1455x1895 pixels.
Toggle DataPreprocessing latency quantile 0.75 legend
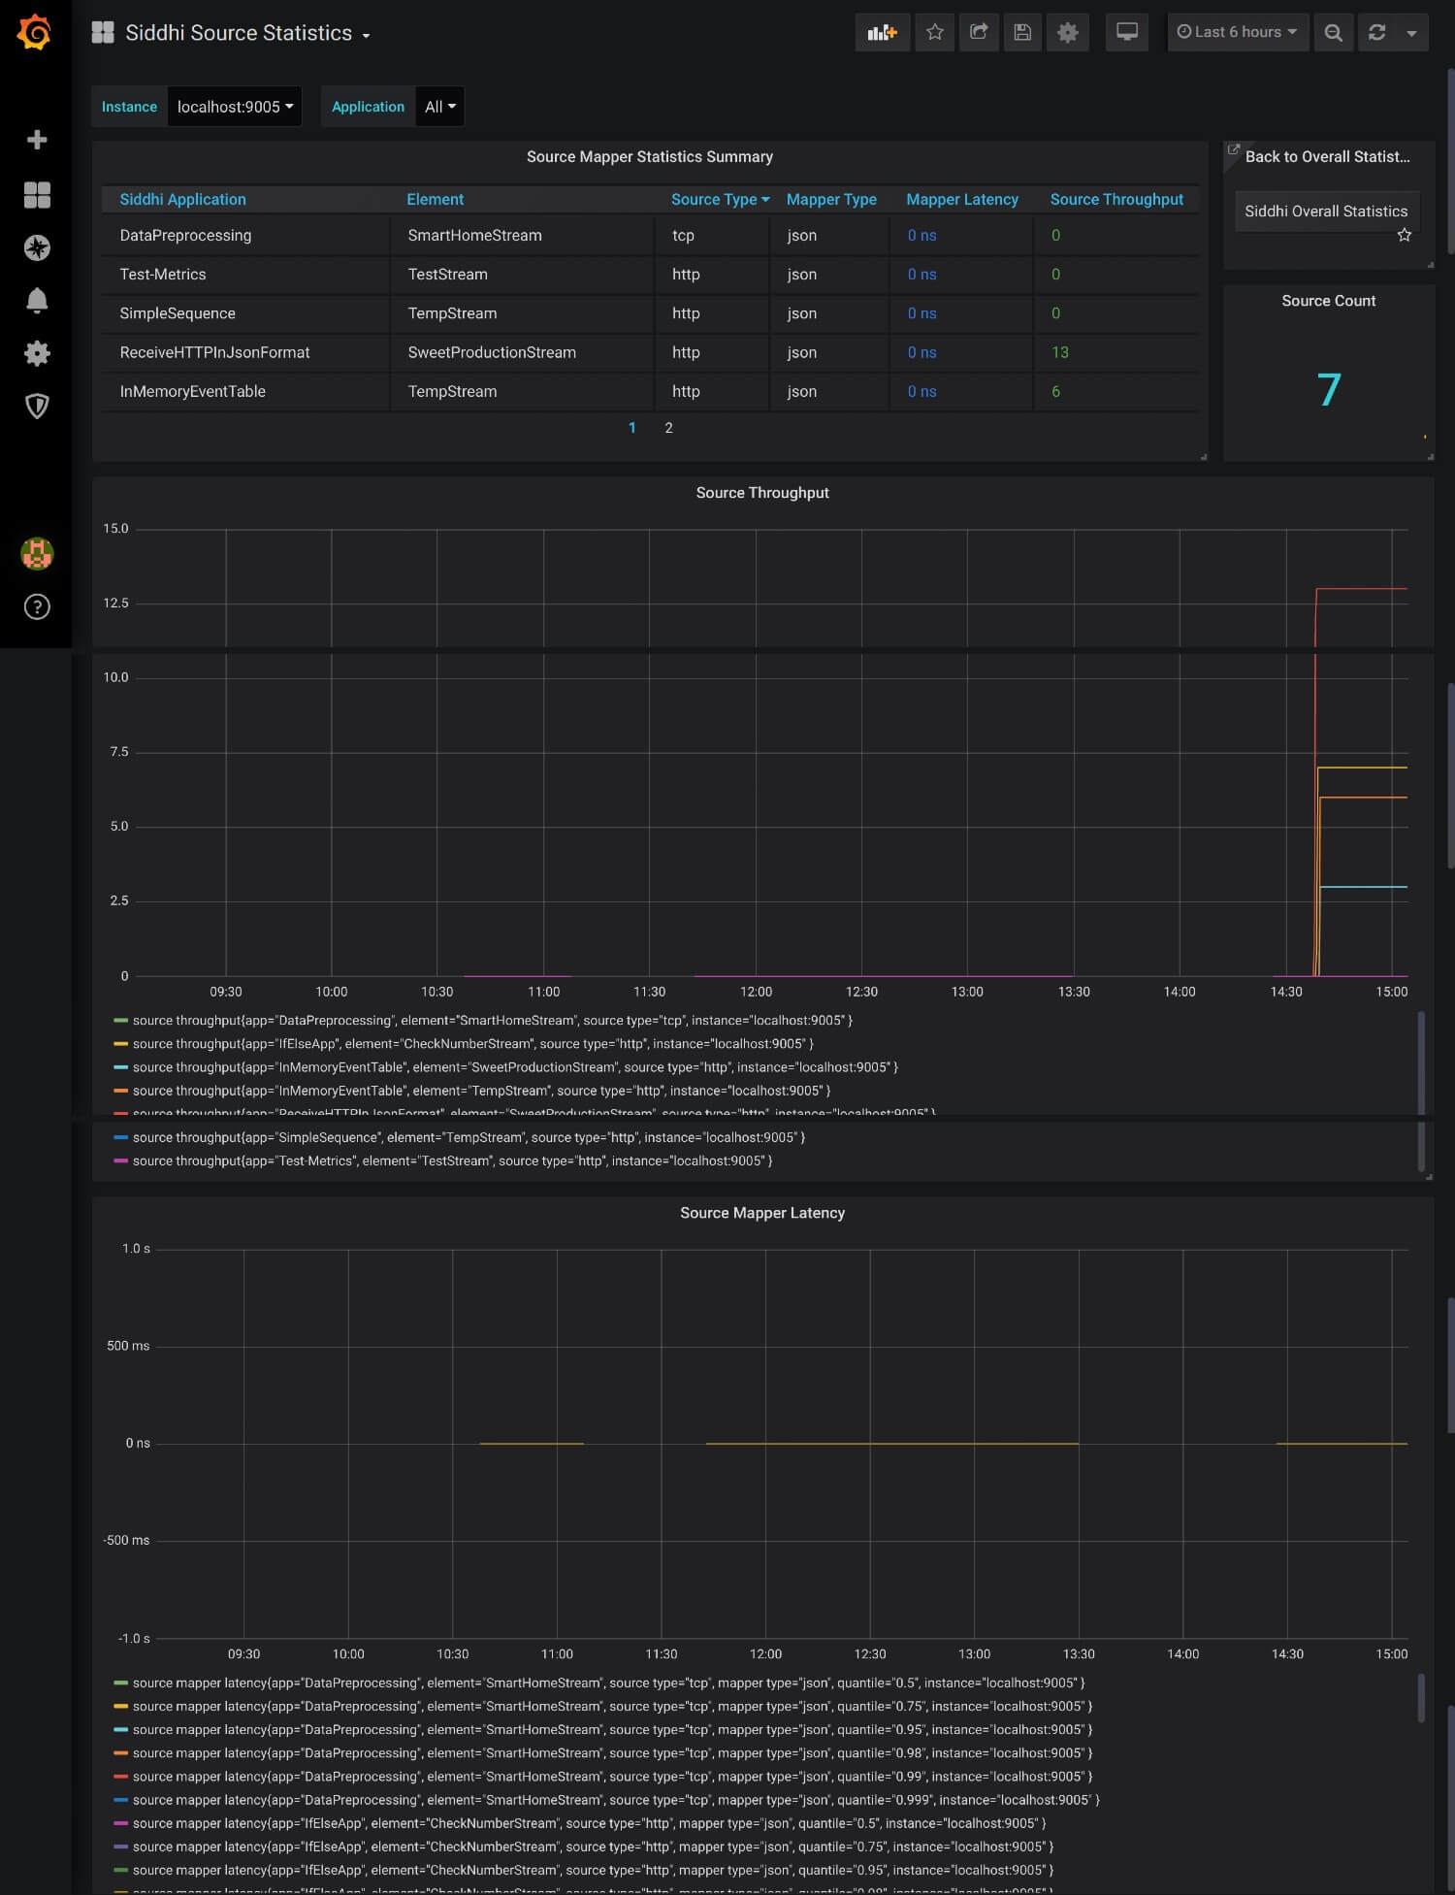click(x=612, y=1707)
